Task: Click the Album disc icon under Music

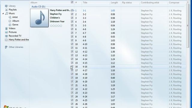Action: (10, 21)
